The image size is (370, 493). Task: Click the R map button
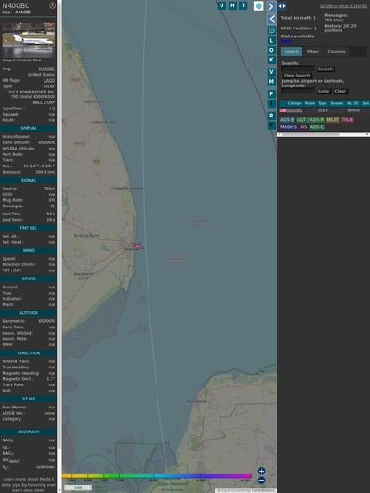click(x=271, y=116)
